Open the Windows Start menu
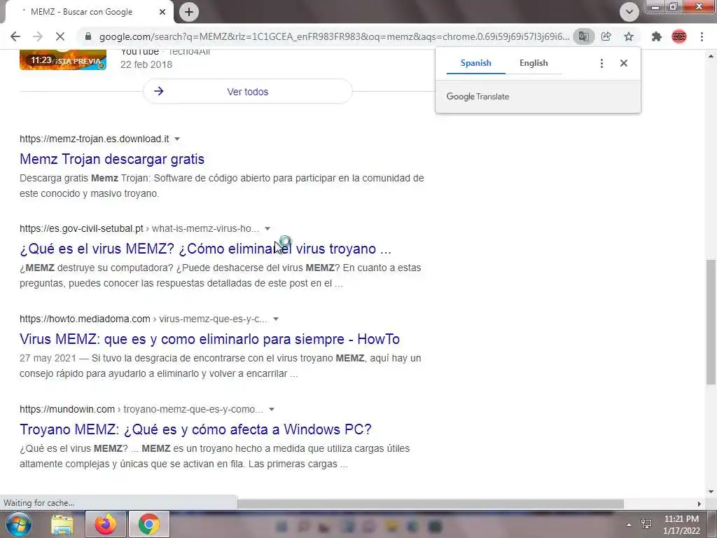717x538 pixels. (18, 524)
